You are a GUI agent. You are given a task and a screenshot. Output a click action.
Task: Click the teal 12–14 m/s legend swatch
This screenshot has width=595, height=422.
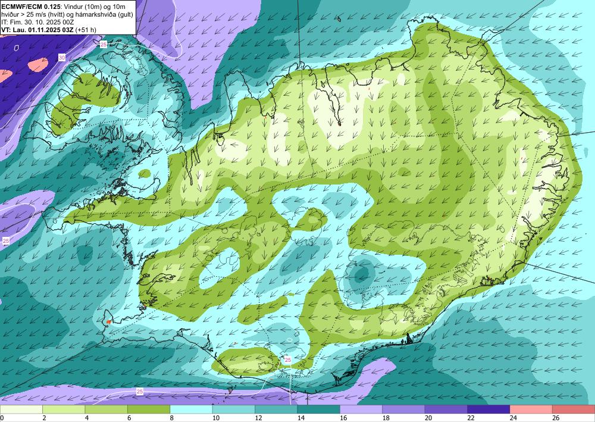[x=276, y=410]
